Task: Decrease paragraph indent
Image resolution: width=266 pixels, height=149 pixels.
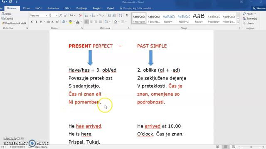Action: tap(109, 15)
